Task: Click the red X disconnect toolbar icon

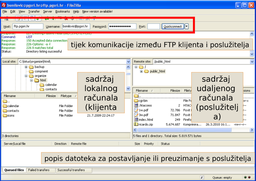Action: pos(66,19)
